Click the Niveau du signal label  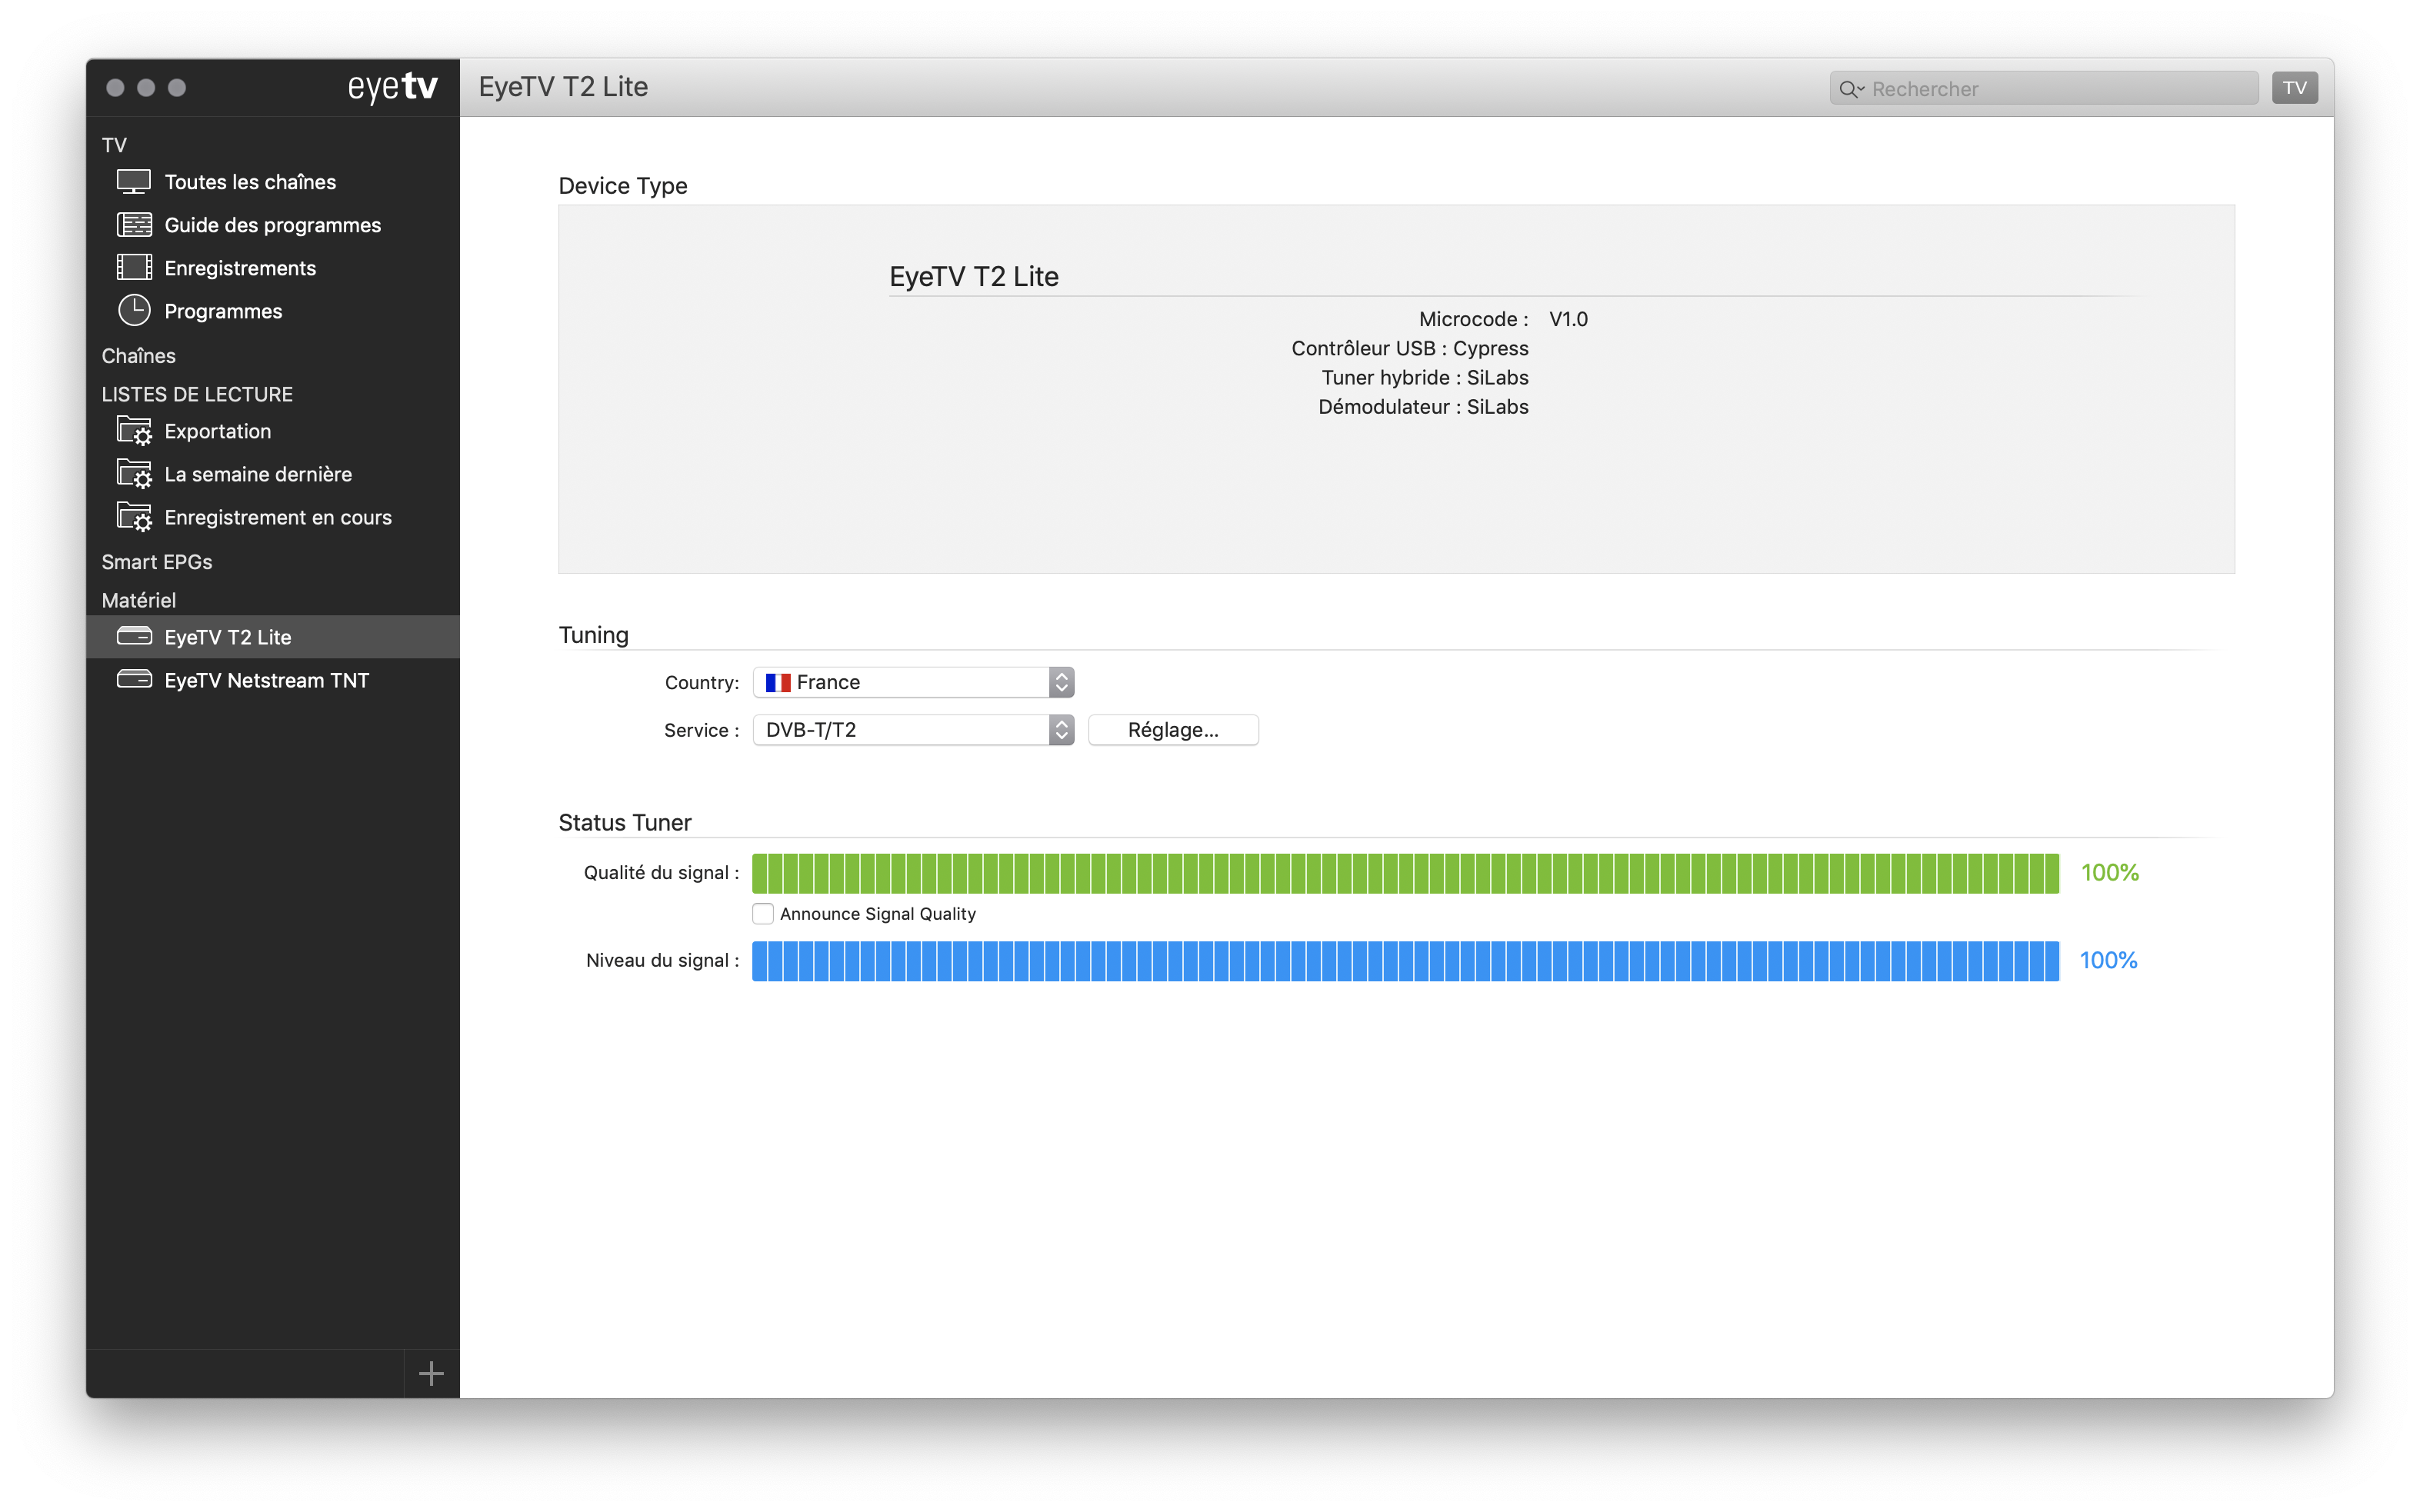[662, 960]
